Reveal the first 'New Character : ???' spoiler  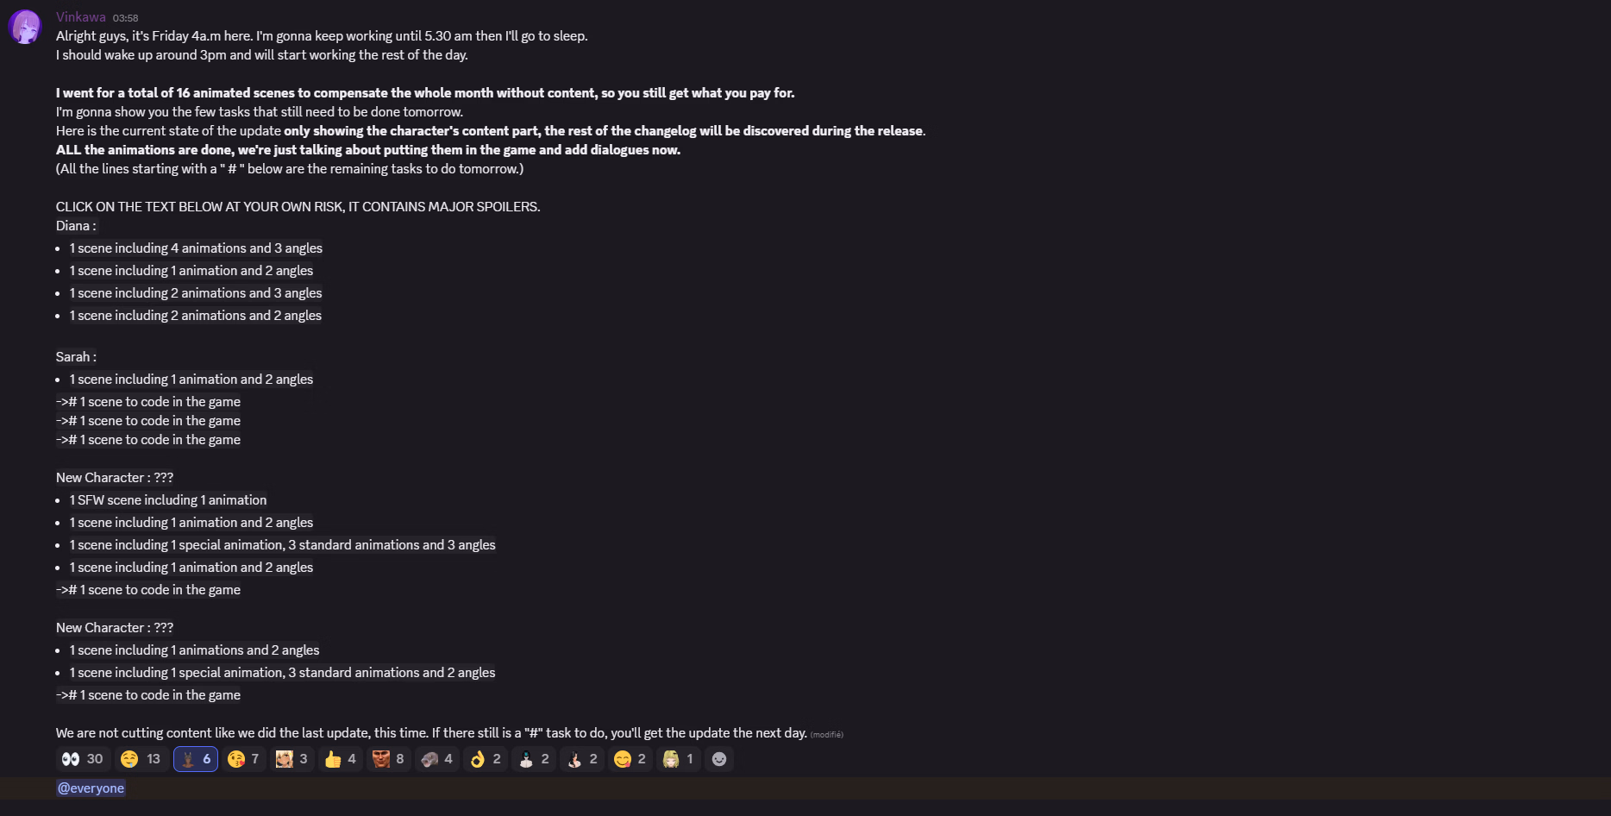click(x=115, y=478)
